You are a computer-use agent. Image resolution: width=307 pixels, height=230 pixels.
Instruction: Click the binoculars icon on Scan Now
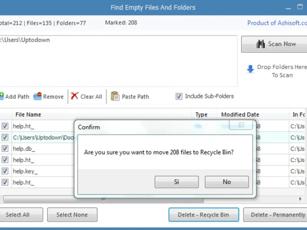(261, 44)
